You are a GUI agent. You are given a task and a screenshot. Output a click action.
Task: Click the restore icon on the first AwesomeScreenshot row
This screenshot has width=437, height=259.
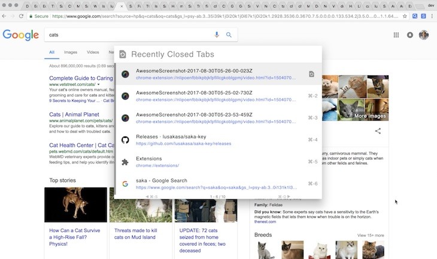point(311,74)
